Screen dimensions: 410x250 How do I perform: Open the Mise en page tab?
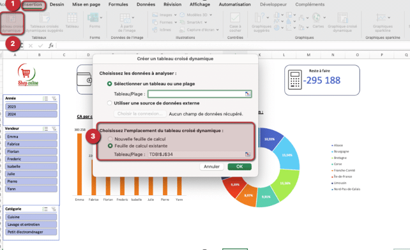click(x=86, y=4)
